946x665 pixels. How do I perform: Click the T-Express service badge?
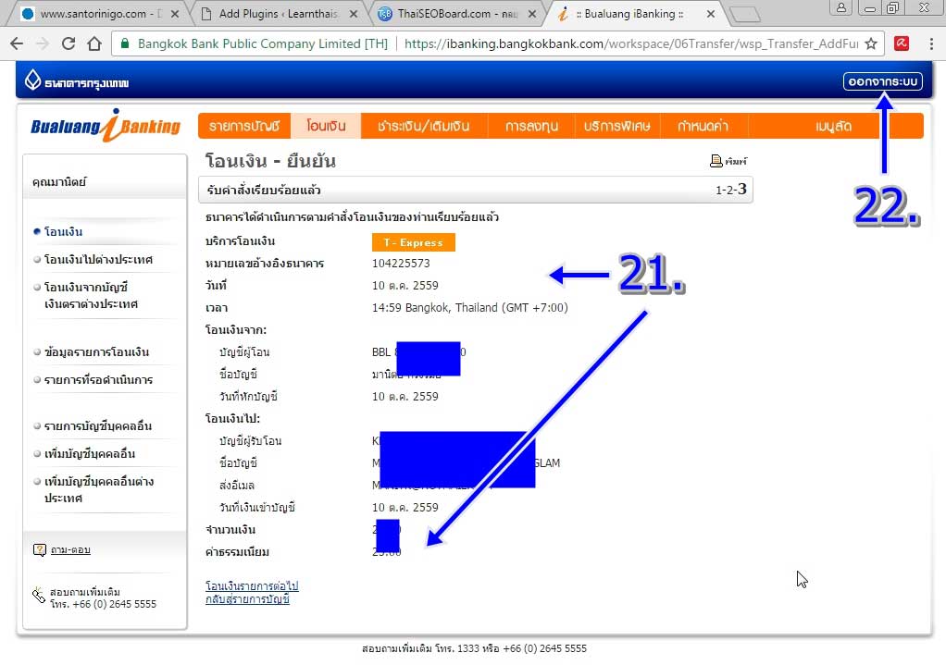tap(413, 242)
